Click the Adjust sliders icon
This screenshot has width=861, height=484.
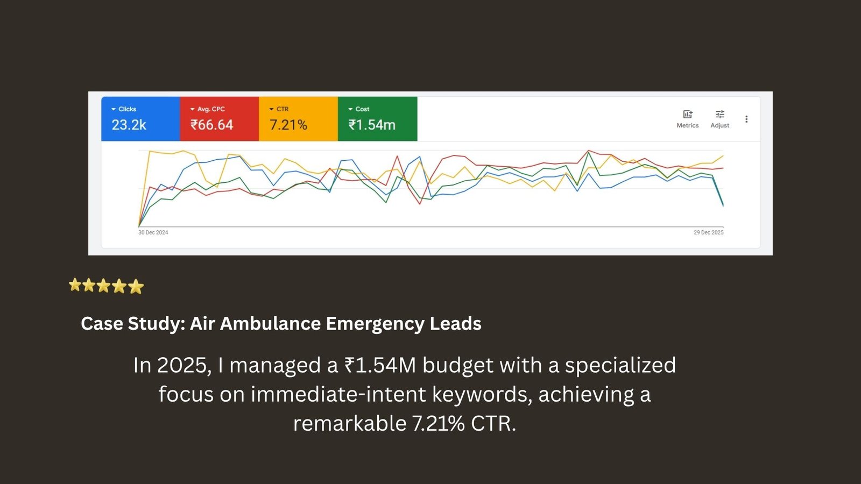coord(719,115)
